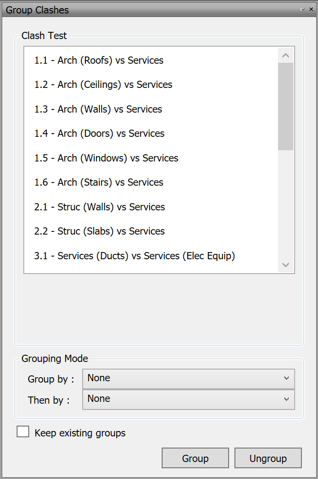Screen dimensions: 318x479
Task: Highlight 1.6 - Arch (Stairs) vs Services
Action: [x=99, y=183]
